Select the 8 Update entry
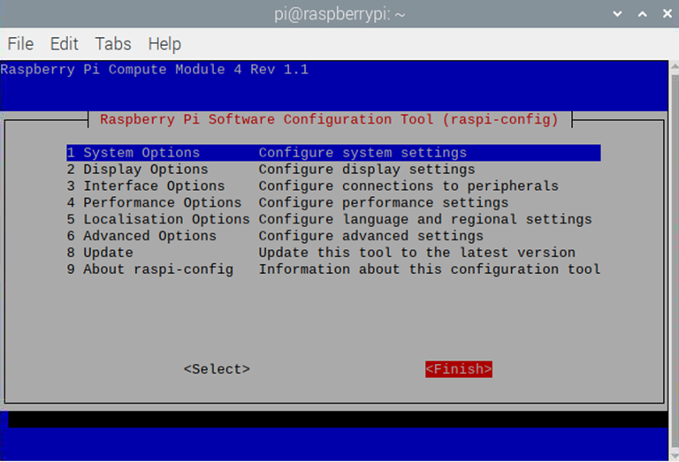Viewport: 679px width, 462px height. (333, 253)
